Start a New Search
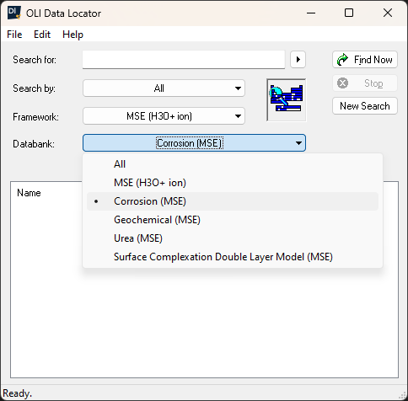The width and height of the screenshot is (408, 401). [x=365, y=106]
